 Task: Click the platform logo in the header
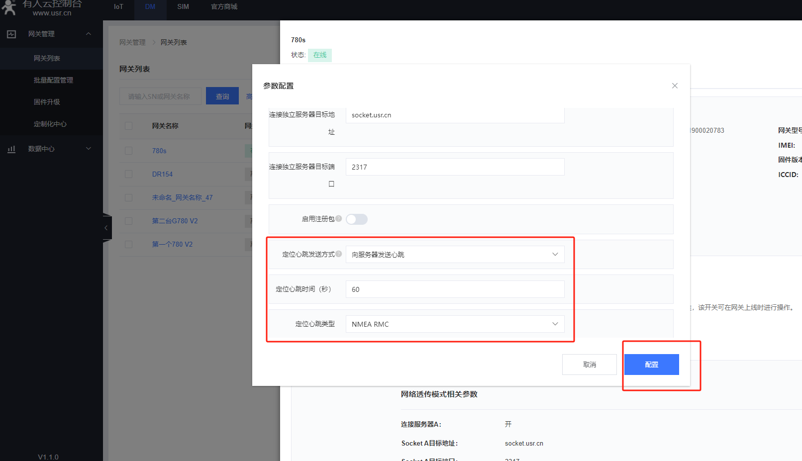coord(9,7)
